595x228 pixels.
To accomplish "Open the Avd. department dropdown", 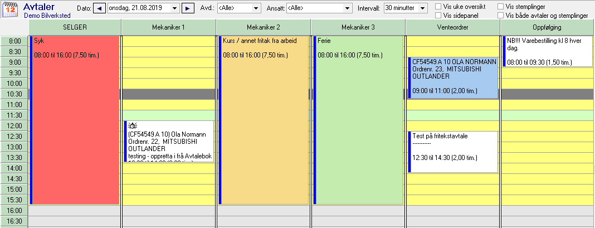I will pos(256,8).
